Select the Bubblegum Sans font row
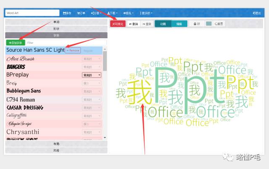Image resolution: width=269 pixels, height=169 pixels. pyautogui.click(x=54, y=91)
